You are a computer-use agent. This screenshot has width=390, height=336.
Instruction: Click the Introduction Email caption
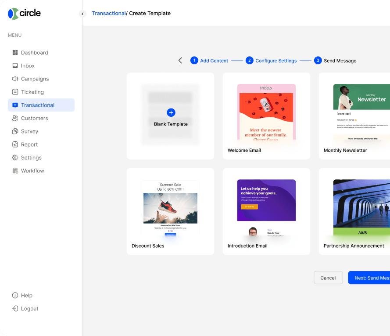coord(247,246)
